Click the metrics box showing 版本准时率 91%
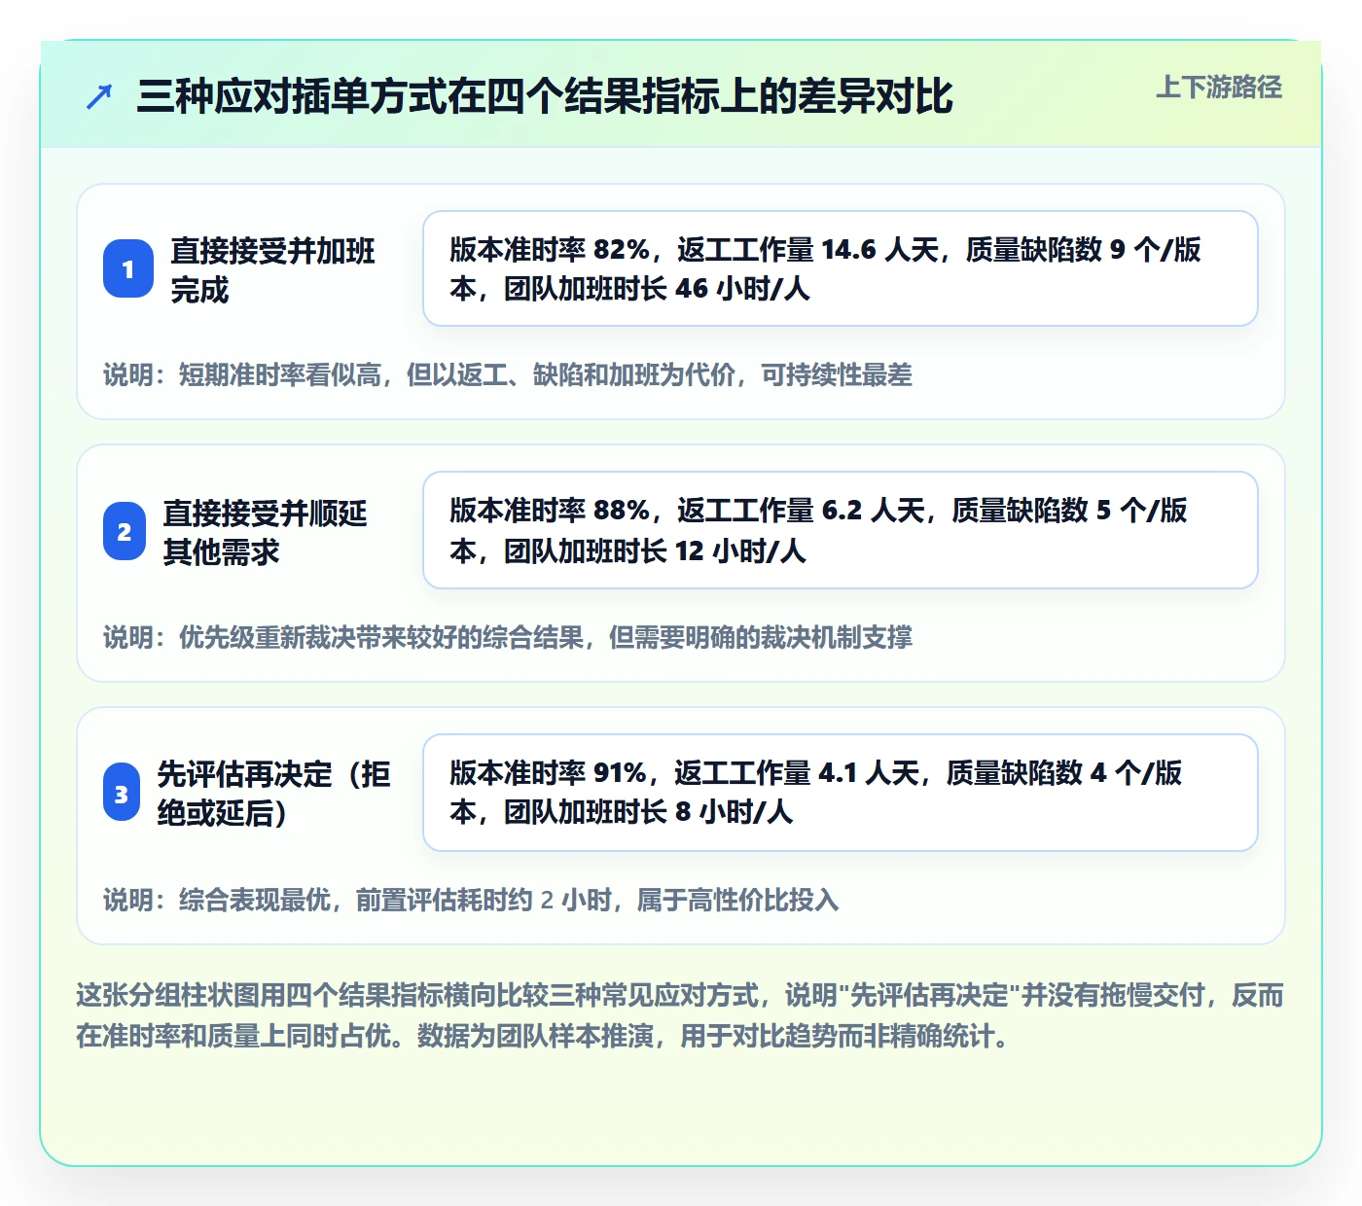1362x1206 pixels. pos(841,793)
